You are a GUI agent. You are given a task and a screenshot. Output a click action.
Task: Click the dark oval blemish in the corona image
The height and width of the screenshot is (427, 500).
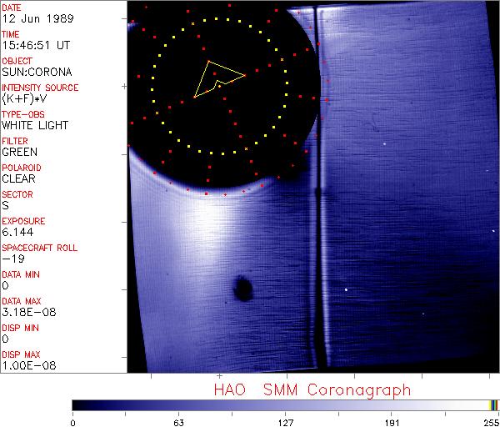coord(243,289)
